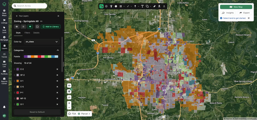Remove the MF-12 category

(57, 99)
